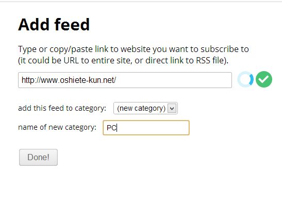
Task: Click the green checkmark validation icon
Action: [264, 79]
